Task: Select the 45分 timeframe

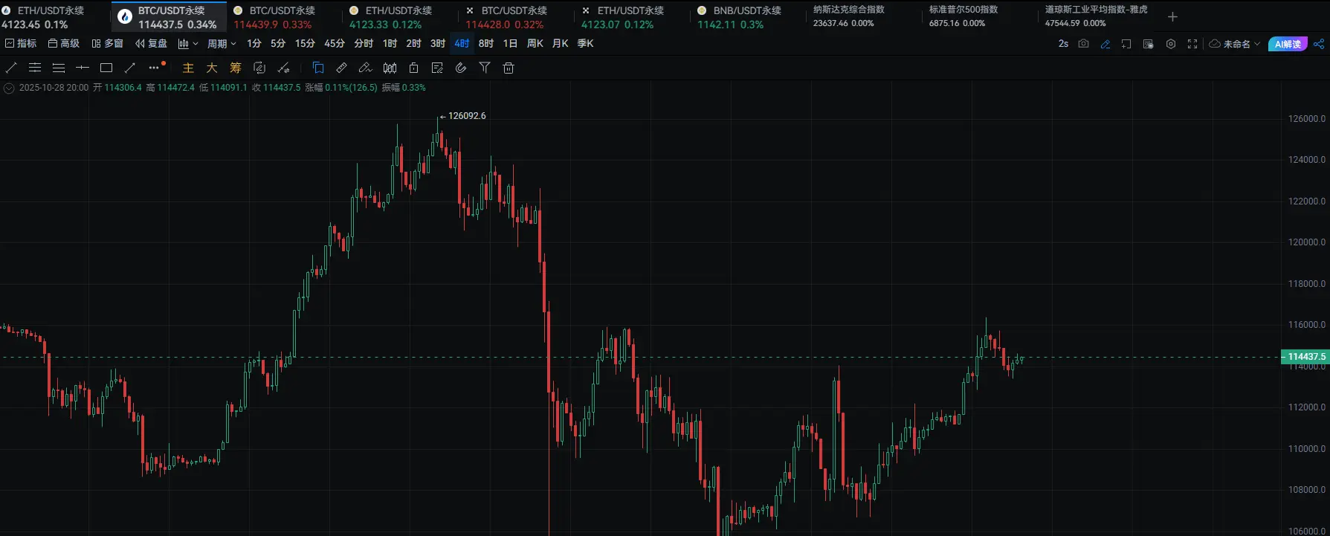Action: [335, 44]
